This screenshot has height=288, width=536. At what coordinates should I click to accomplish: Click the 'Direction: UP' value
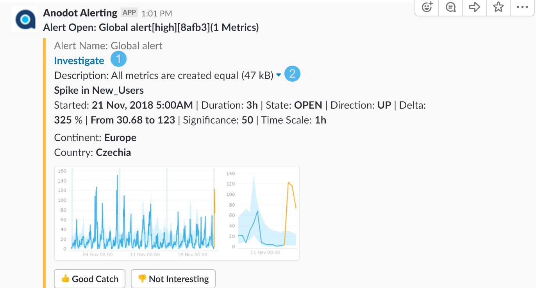361,105
